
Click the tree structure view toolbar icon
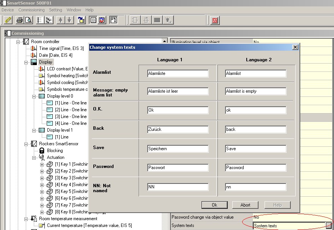click(x=49, y=20)
